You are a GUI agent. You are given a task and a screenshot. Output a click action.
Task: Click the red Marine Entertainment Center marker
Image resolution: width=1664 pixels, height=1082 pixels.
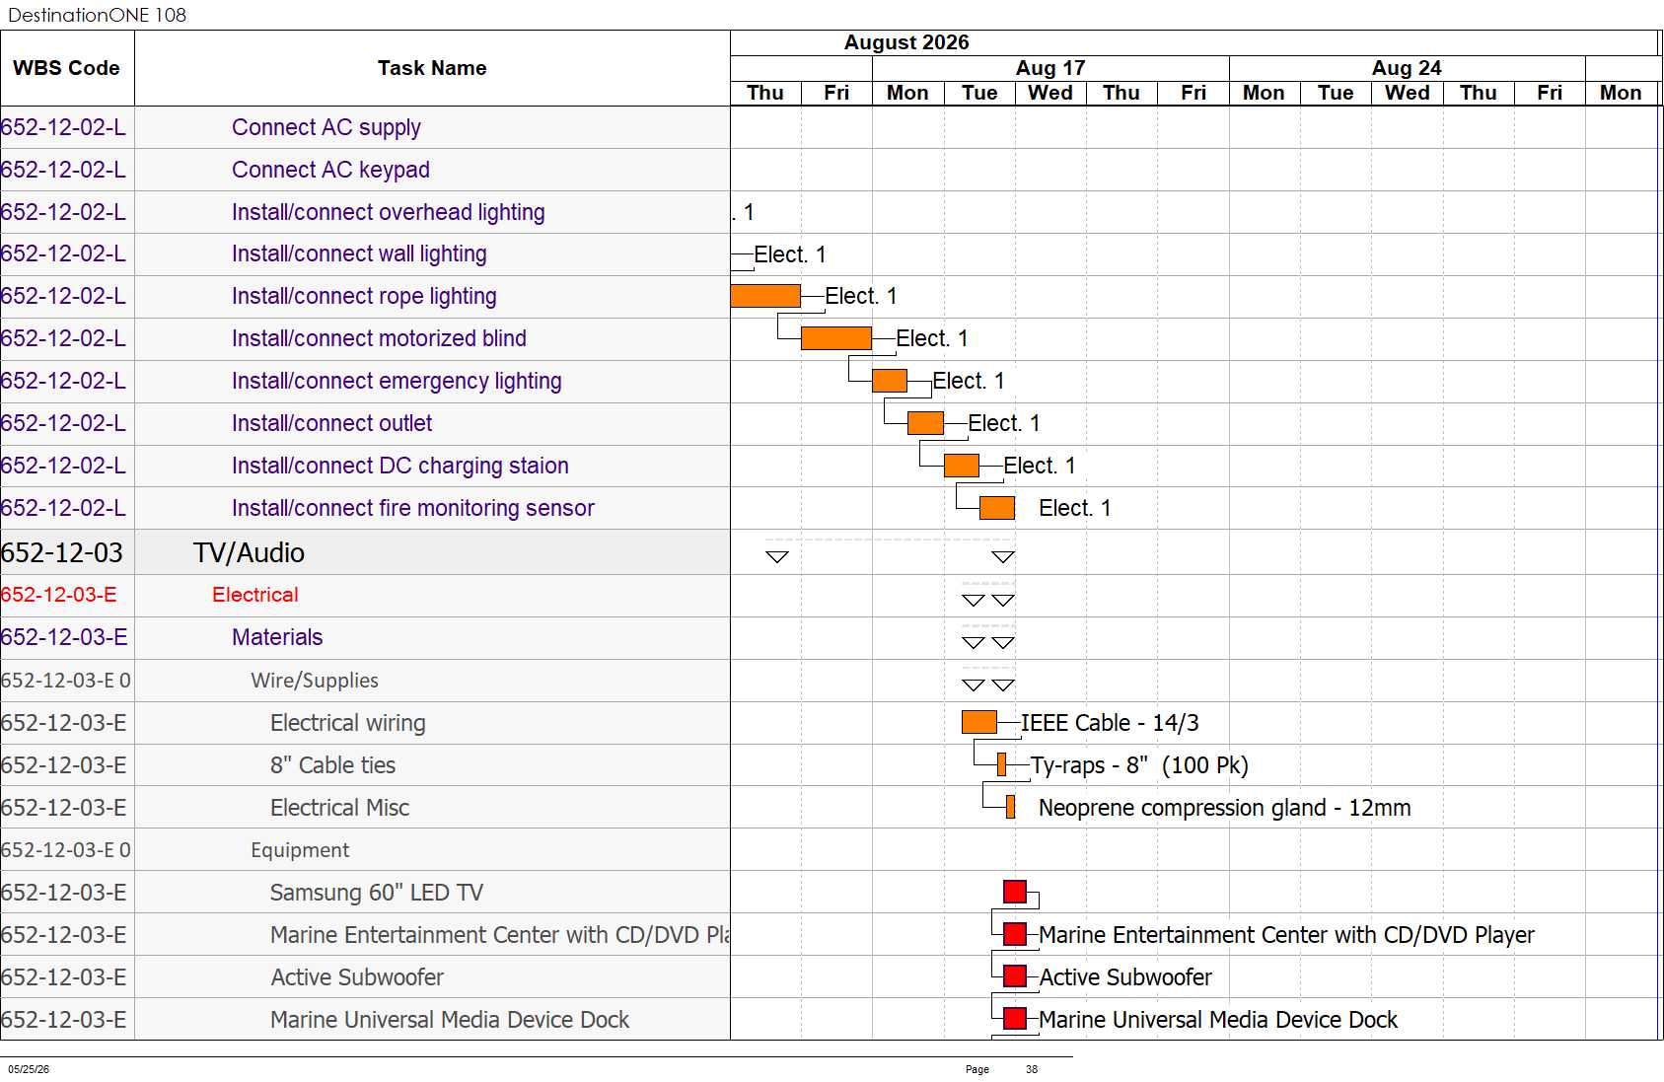(x=1015, y=934)
